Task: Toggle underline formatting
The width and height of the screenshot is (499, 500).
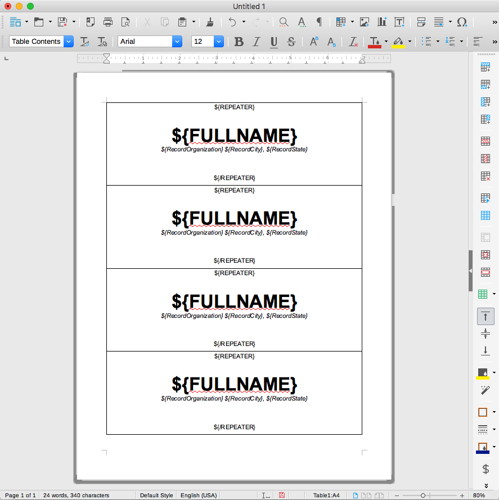Action: [274, 42]
